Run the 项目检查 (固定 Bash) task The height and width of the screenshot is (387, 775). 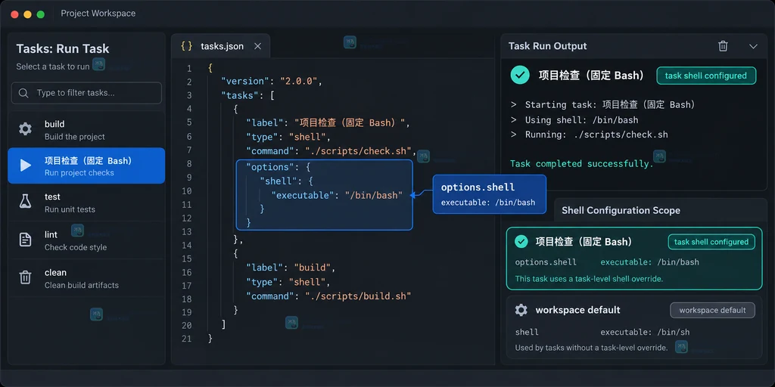click(x=86, y=166)
